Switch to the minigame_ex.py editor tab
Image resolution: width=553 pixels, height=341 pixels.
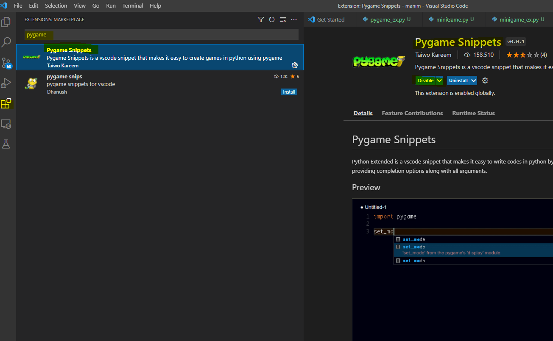pos(519,19)
